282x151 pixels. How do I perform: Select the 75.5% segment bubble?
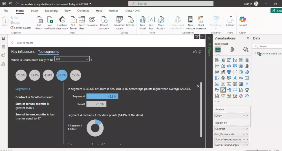coord(21,75)
